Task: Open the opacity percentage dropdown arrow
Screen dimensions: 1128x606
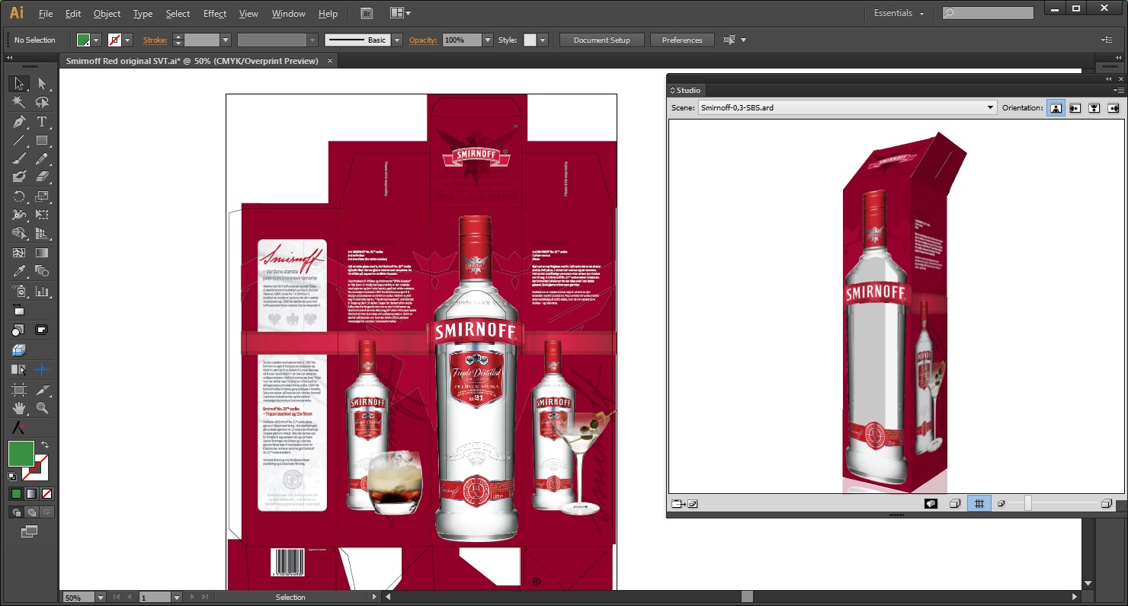Action: pyautogui.click(x=488, y=40)
